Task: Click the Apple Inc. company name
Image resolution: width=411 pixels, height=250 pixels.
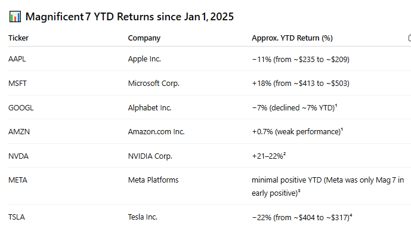Action: coord(144,59)
